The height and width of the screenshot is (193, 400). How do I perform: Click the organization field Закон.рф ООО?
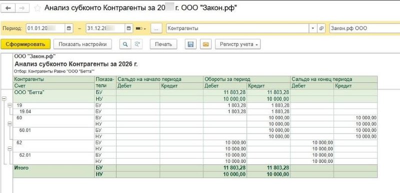364,28
